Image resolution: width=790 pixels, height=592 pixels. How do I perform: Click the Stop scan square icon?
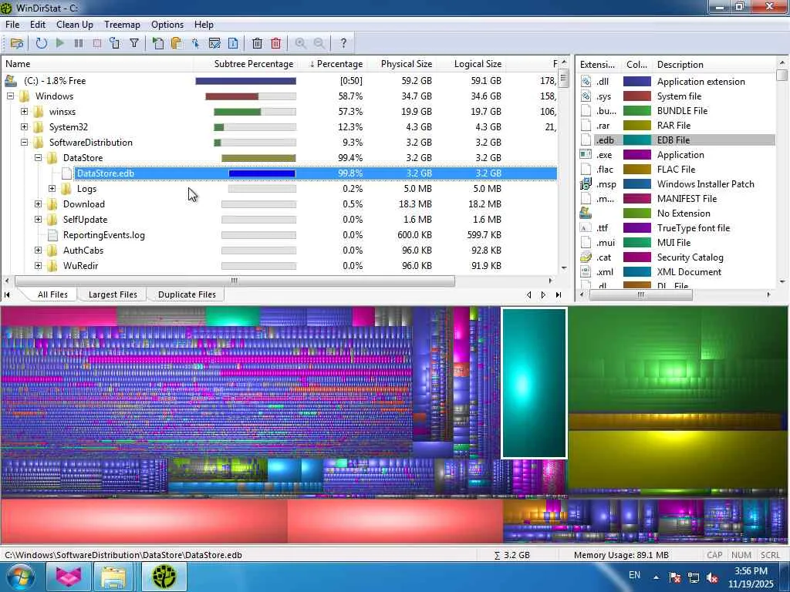(96, 43)
